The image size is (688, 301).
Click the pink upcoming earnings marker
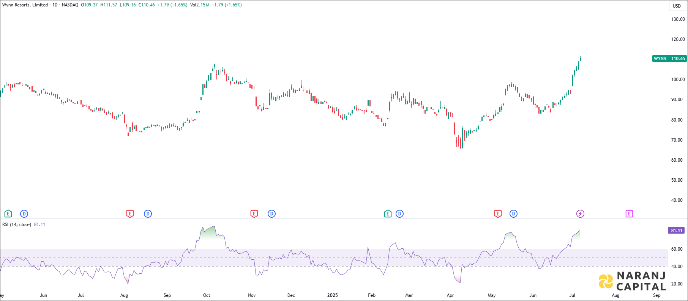pos(629,214)
